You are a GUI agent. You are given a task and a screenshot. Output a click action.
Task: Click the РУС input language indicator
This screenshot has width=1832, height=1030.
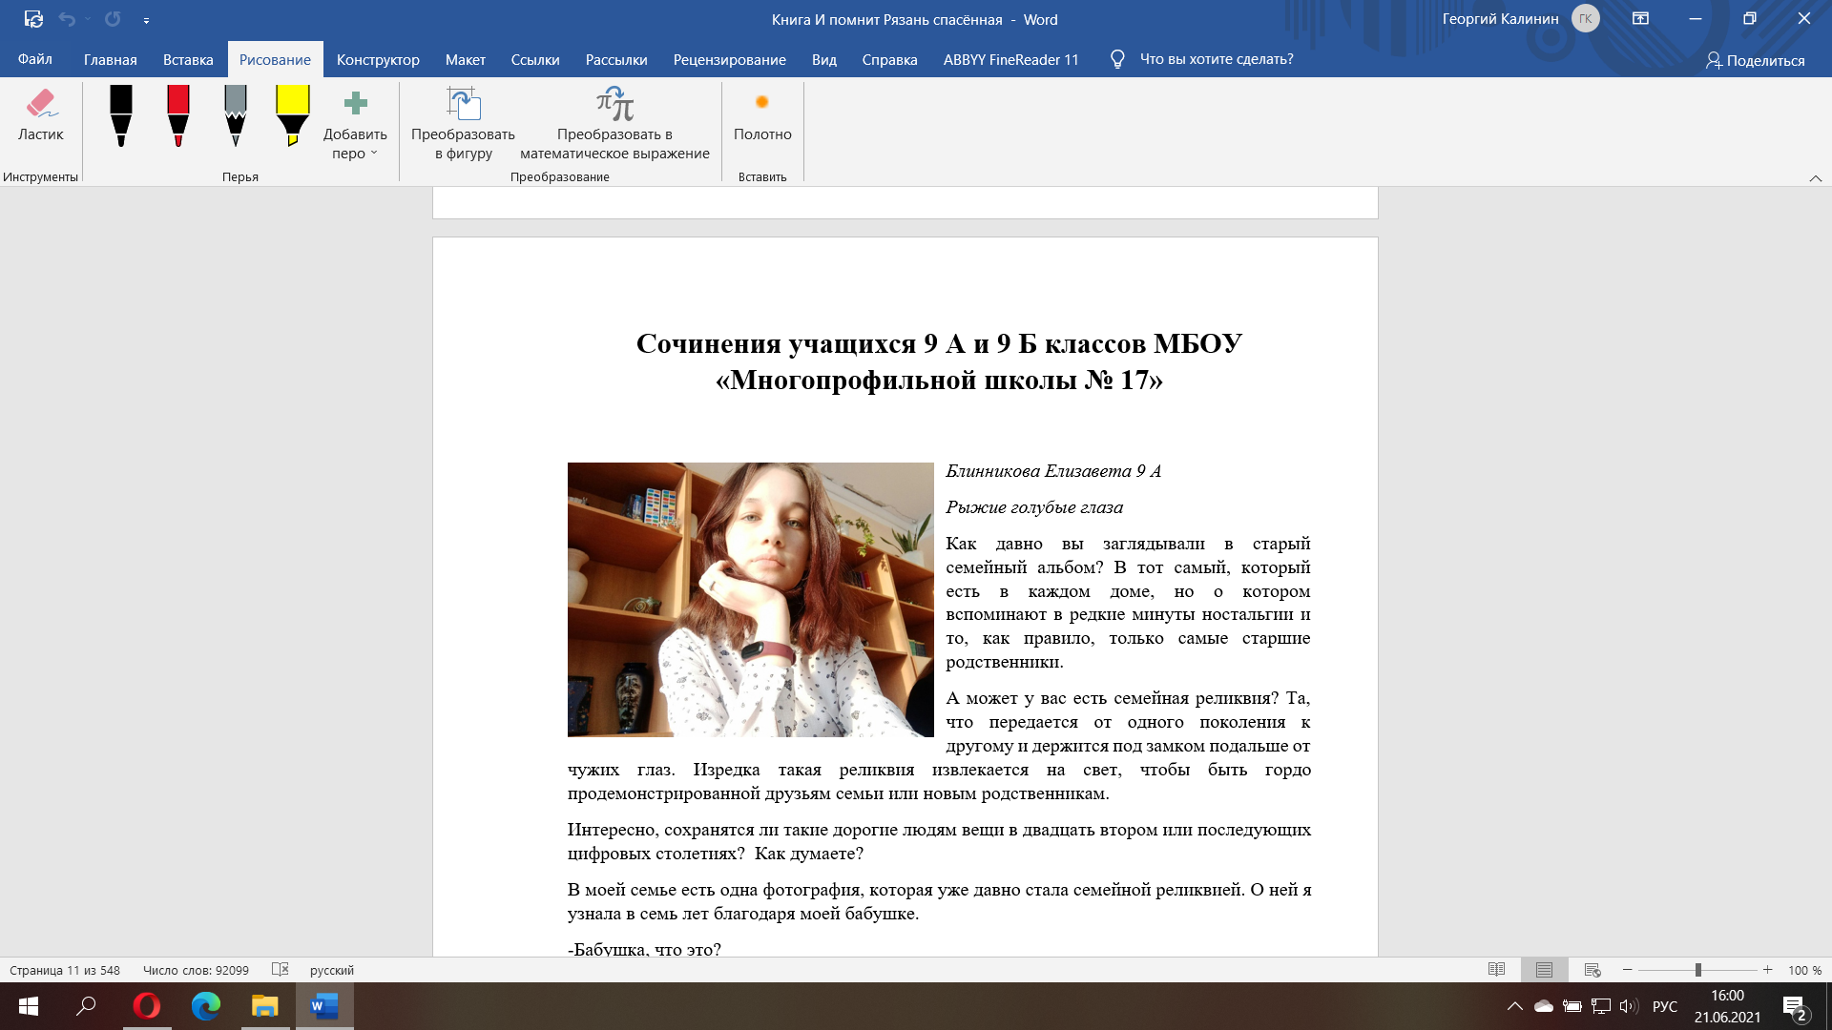(x=1664, y=1006)
